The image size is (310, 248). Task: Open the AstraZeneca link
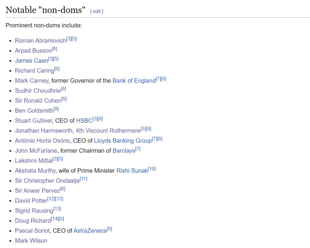coord(90,231)
